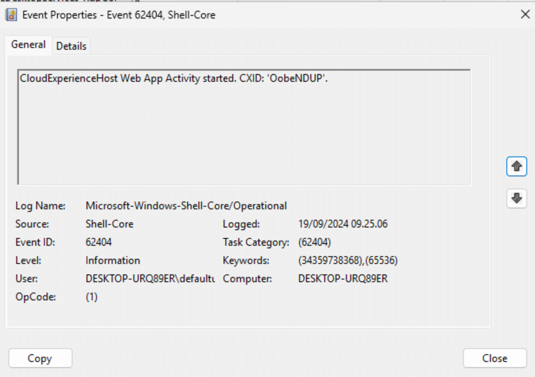Click the OpCode value (1)

(91, 297)
